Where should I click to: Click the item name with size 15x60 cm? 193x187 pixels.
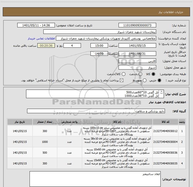117,163
